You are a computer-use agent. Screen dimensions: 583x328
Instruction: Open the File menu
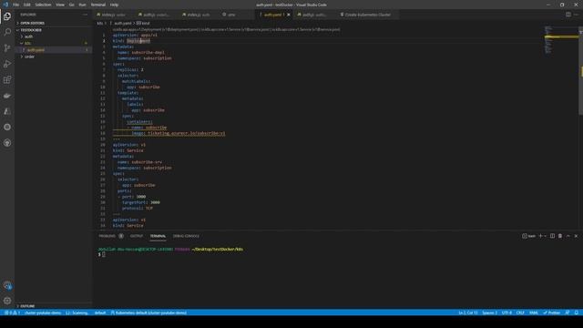16,5
